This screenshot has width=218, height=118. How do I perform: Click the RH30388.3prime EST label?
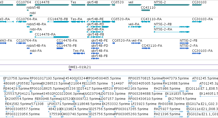171,104
